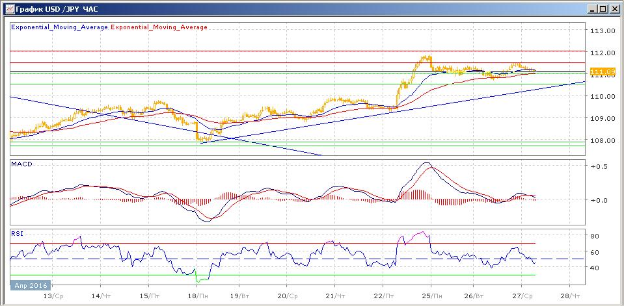
Task: Click the 13/Ср date marker on time axis
Action: coord(54,294)
